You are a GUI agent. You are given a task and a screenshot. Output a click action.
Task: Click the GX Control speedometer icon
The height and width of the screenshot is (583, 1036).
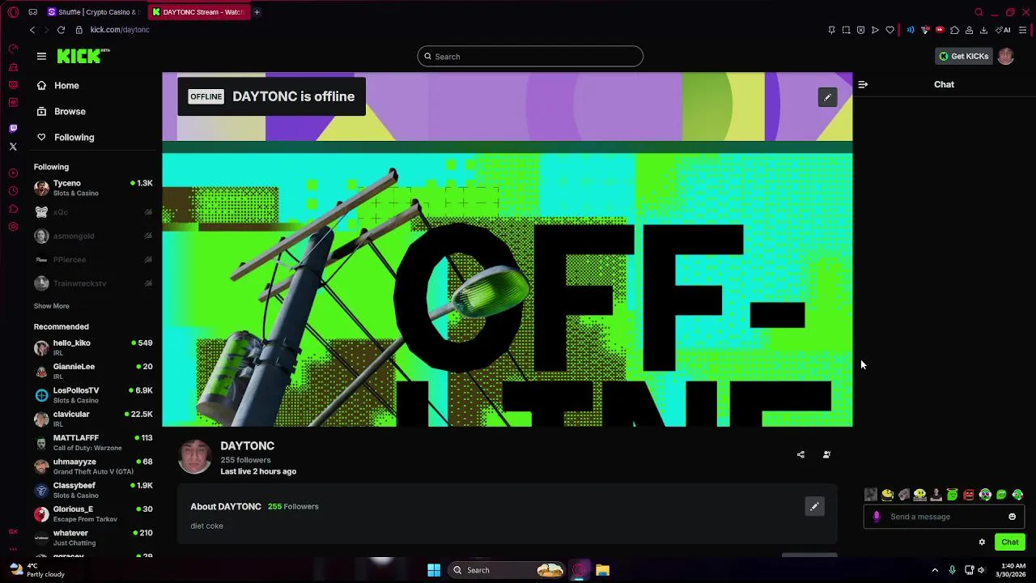point(13,49)
